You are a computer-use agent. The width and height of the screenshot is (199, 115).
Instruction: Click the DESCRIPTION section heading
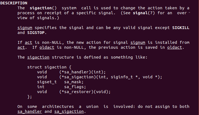pyautogui.click(x=14, y=3)
